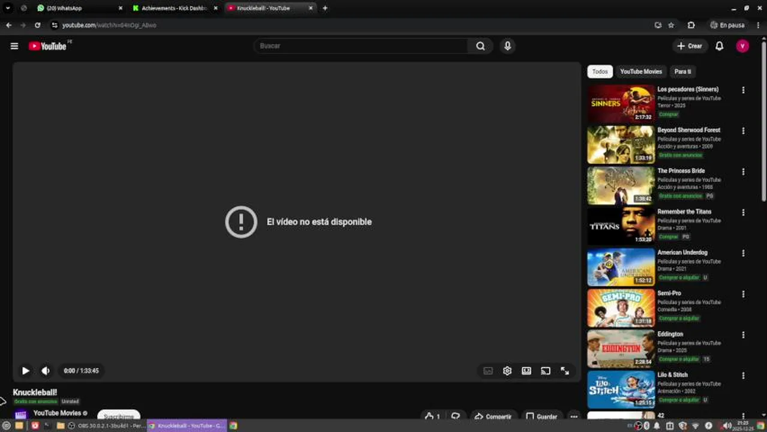
Task: Select the YouTube Movies filter chip
Action: click(x=641, y=71)
